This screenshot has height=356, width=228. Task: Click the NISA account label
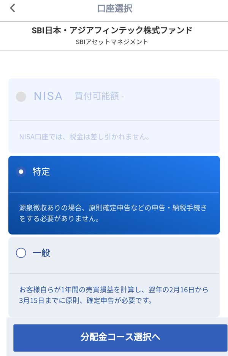[x=48, y=96]
